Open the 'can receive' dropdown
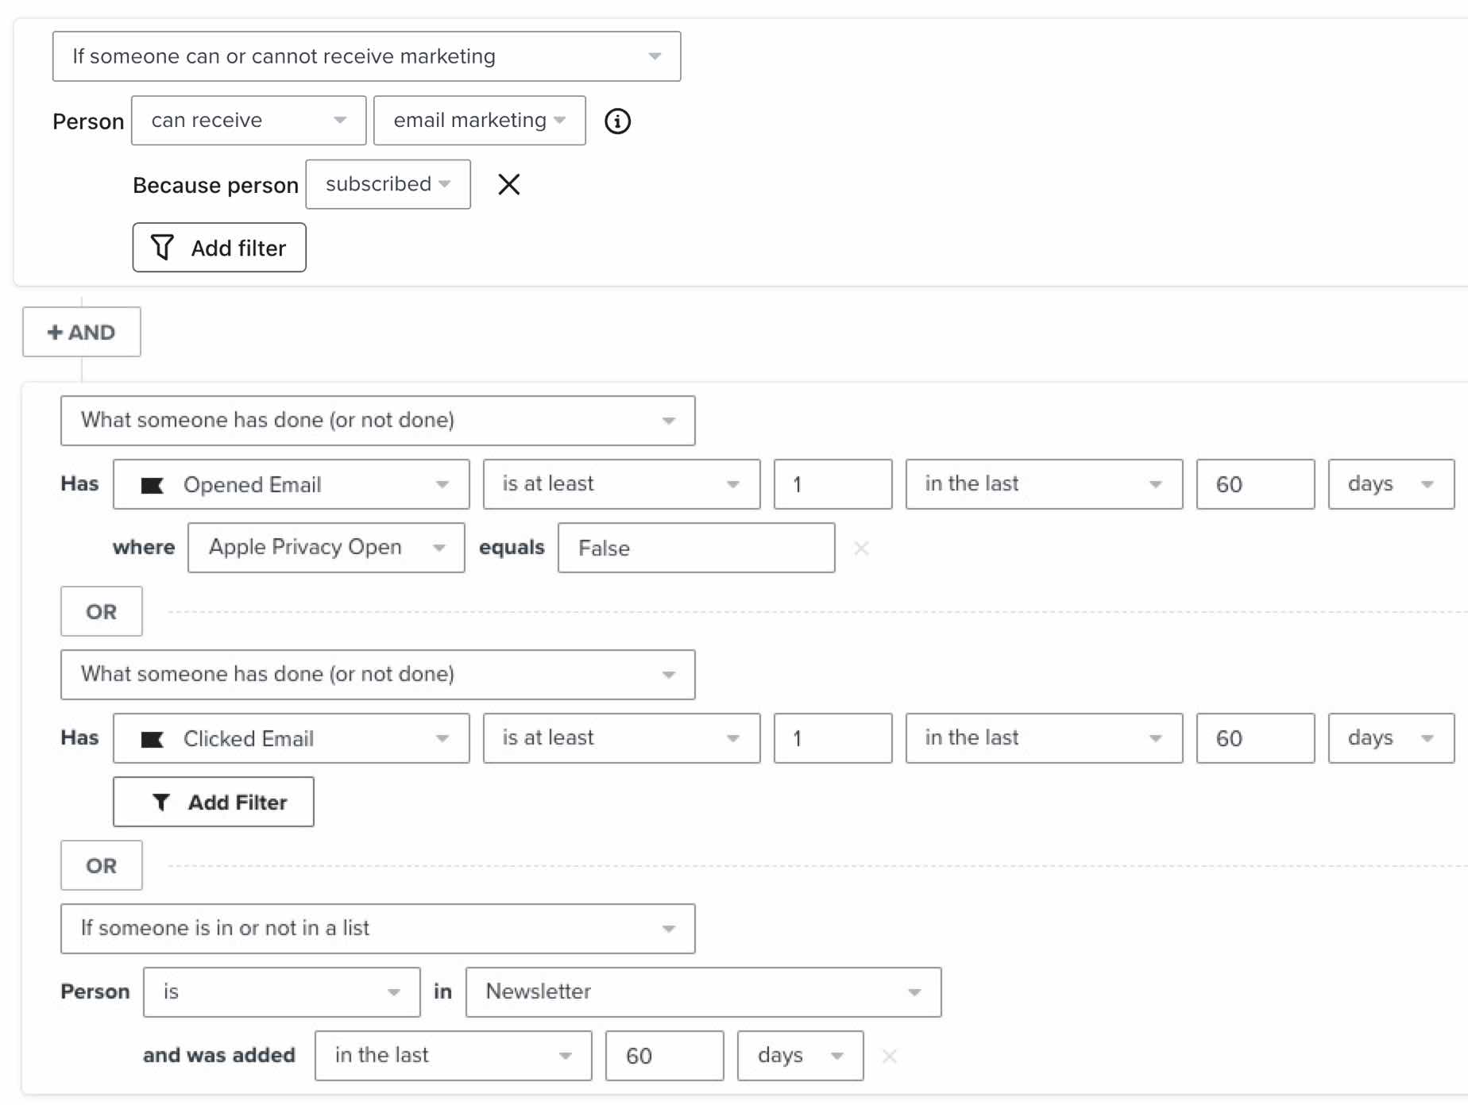 point(248,121)
